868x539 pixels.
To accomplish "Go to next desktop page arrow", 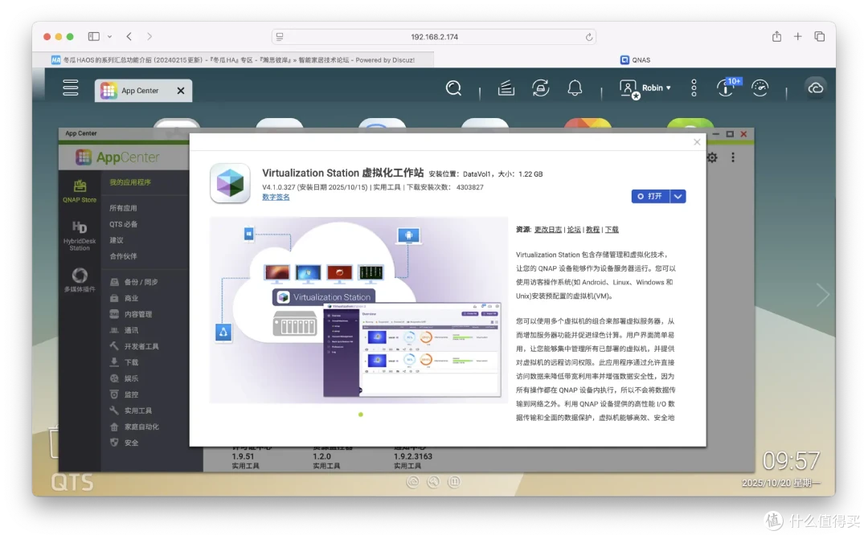I will pyautogui.click(x=823, y=294).
